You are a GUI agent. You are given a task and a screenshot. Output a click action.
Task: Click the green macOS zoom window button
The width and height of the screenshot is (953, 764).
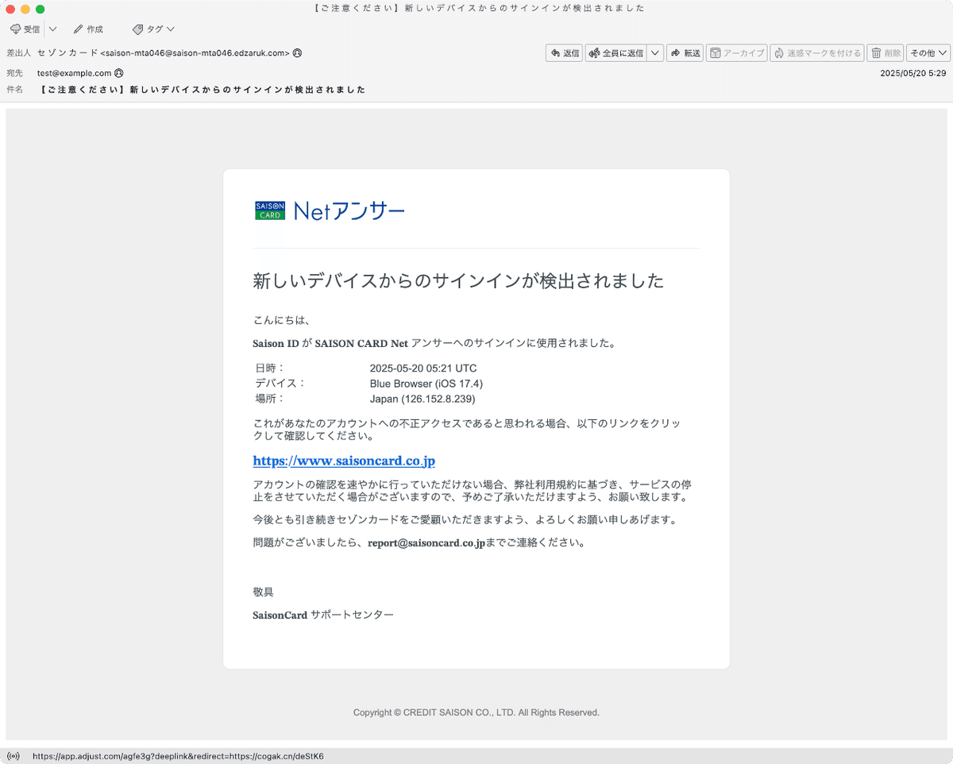tap(41, 9)
